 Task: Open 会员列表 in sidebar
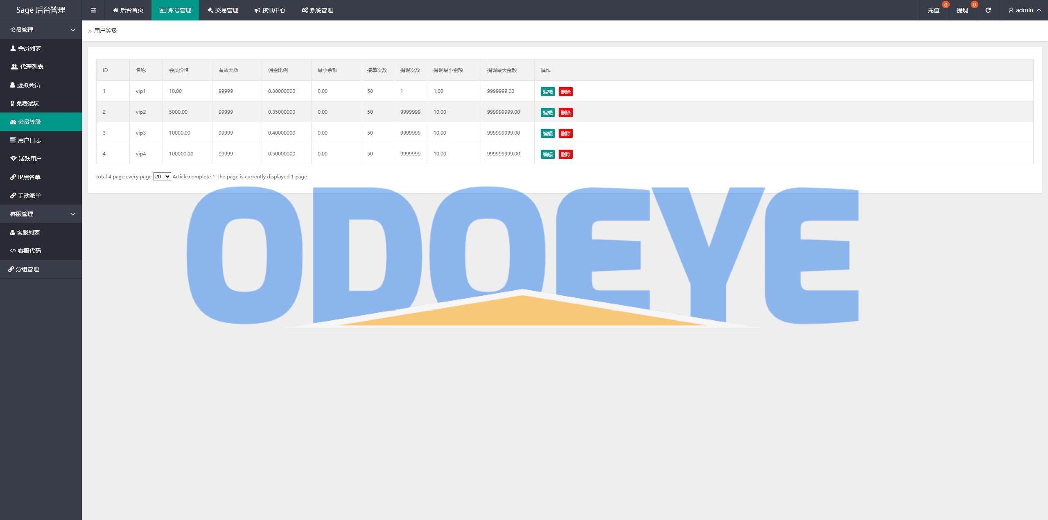[41, 48]
